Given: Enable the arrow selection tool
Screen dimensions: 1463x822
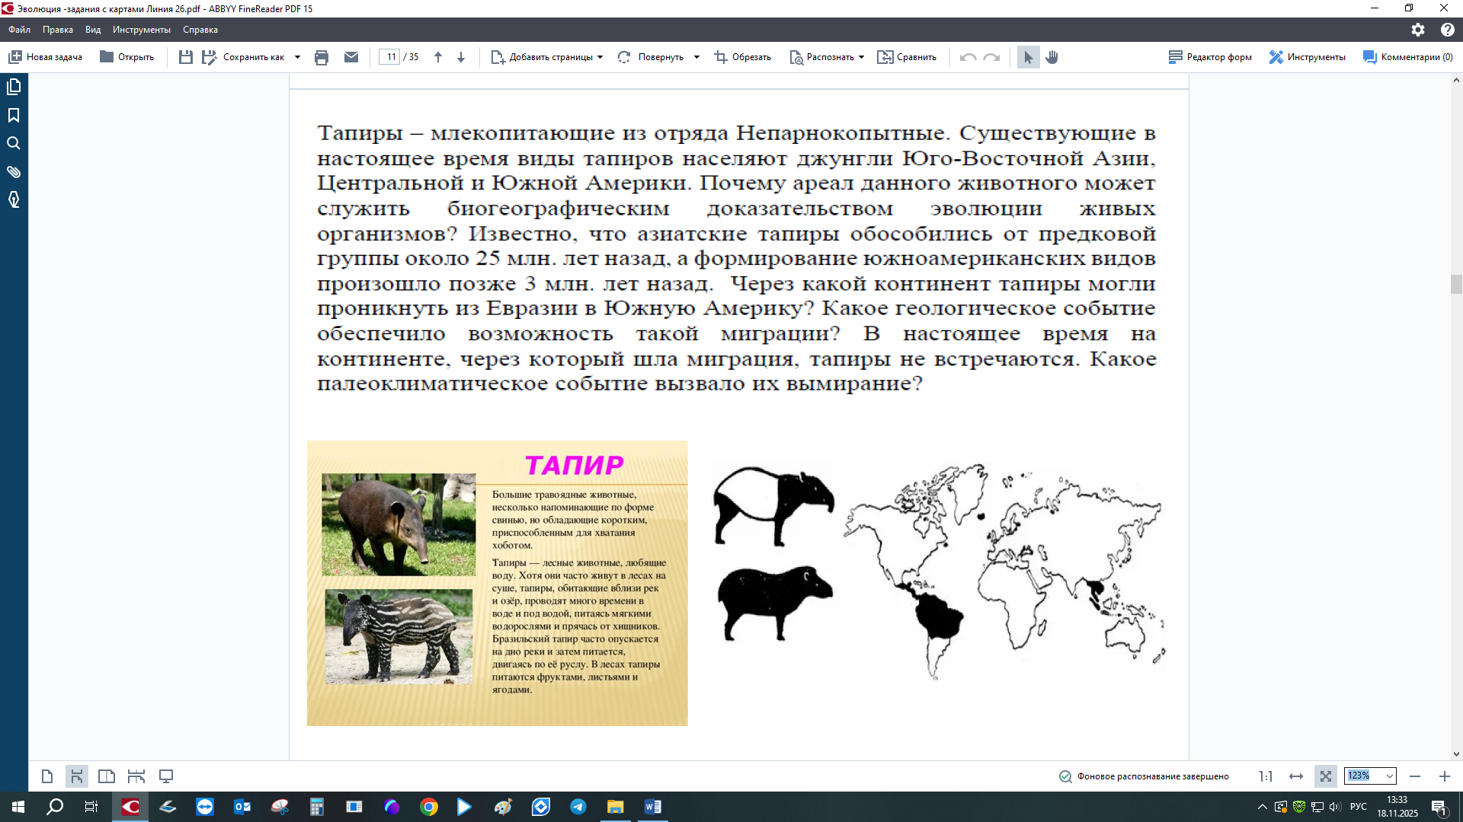Looking at the screenshot, I should click(x=1028, y=57).
